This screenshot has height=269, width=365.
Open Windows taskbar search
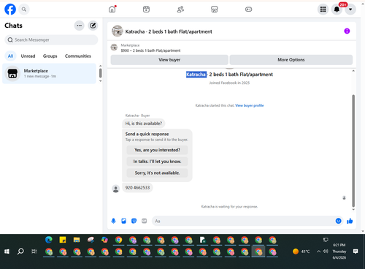pyautogui.click(x=20, y=251)
